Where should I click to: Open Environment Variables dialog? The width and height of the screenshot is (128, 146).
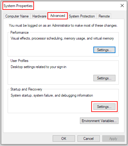99,121
